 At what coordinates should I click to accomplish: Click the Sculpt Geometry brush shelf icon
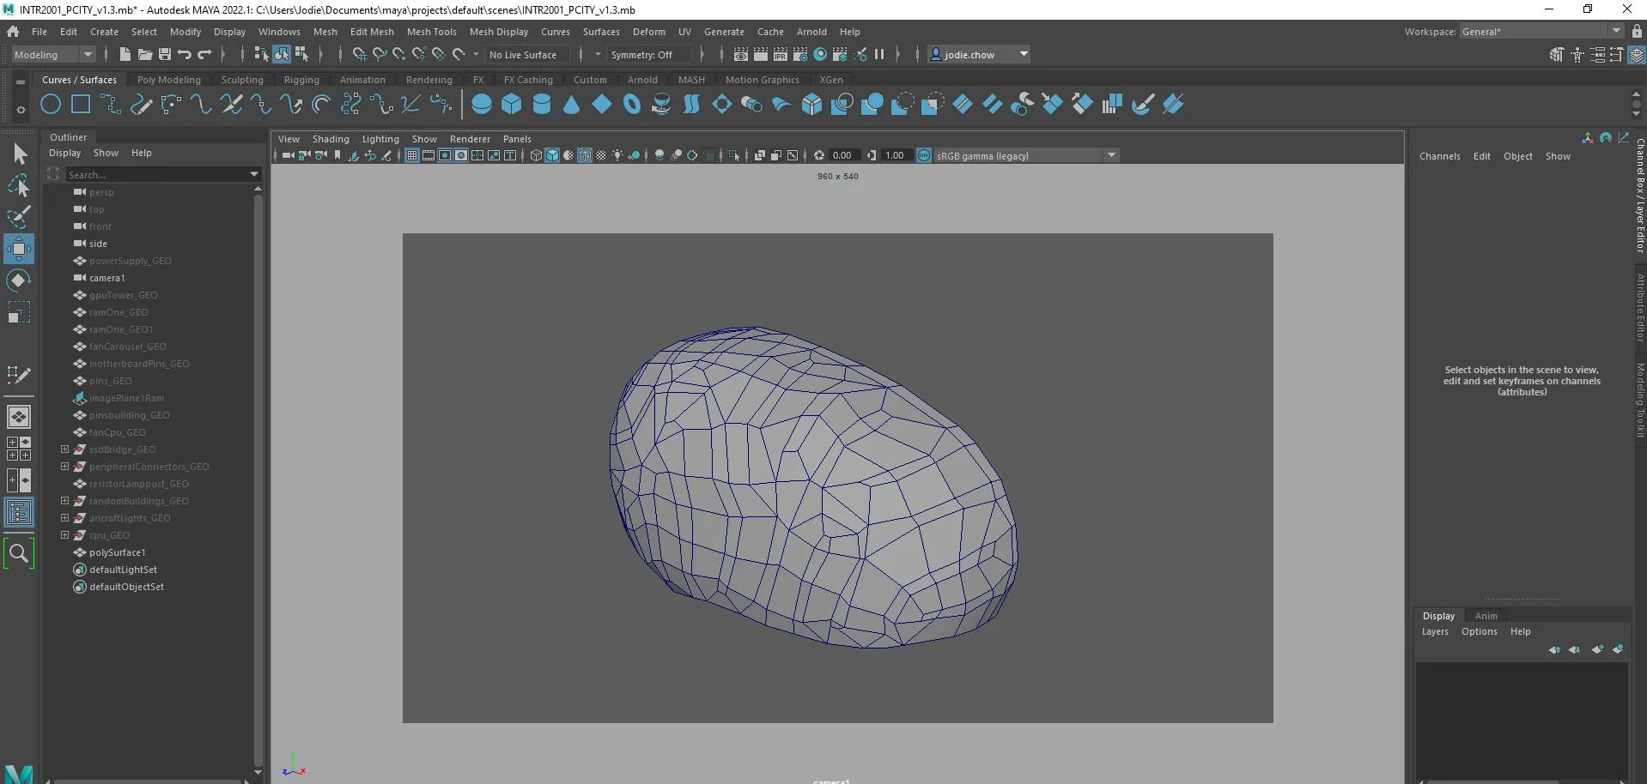click(1142, 105)
